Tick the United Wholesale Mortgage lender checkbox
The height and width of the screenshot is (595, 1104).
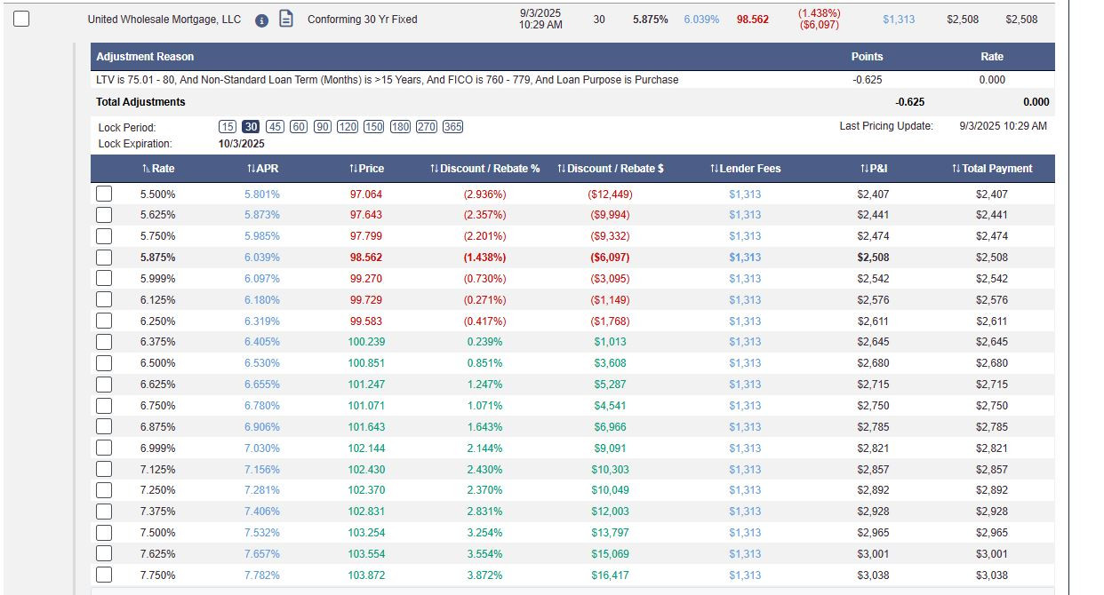pos(22,19)
